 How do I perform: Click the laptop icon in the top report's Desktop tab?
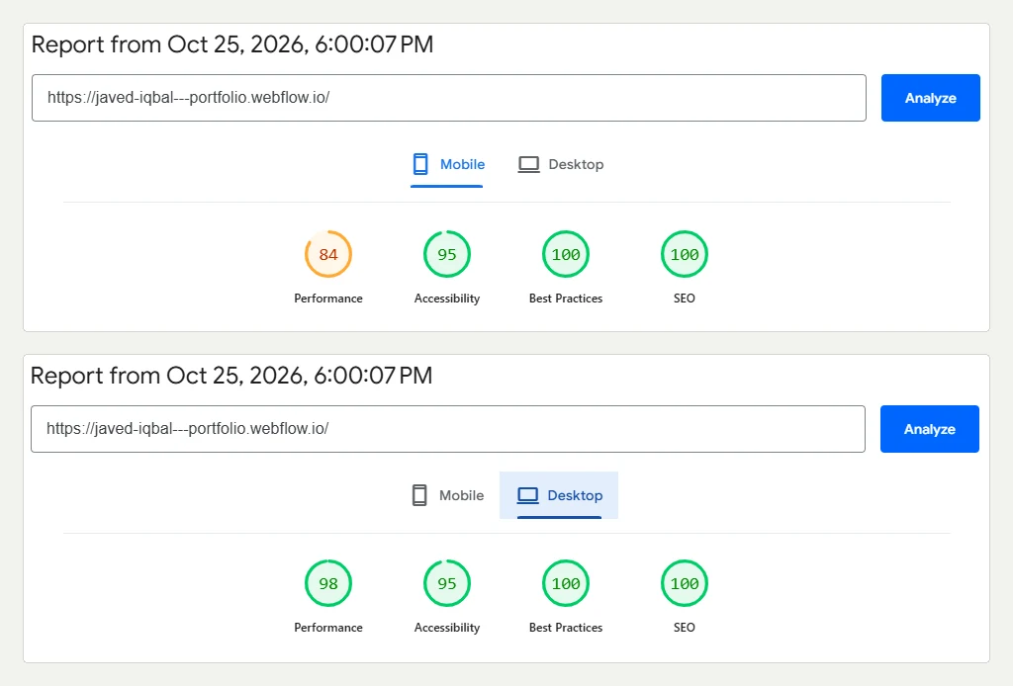click(528, 164)
